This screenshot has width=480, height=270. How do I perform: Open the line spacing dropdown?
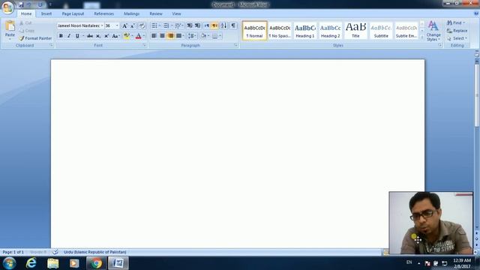pos(192,36)
